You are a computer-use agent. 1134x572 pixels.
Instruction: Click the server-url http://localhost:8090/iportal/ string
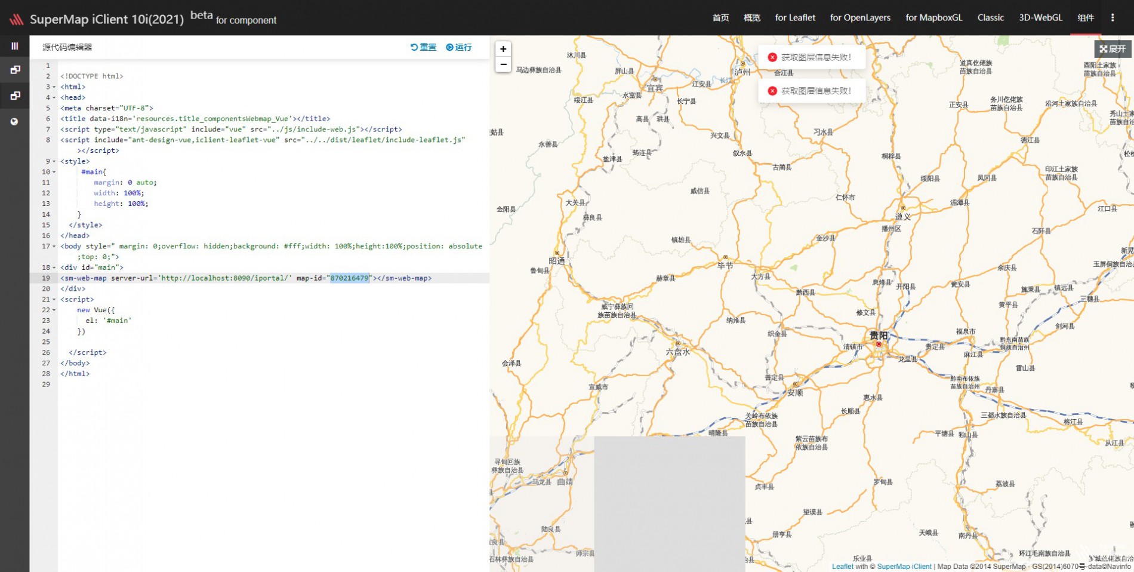(225, 278)
